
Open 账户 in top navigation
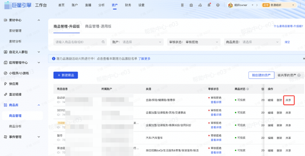click(x=75, y=5)
